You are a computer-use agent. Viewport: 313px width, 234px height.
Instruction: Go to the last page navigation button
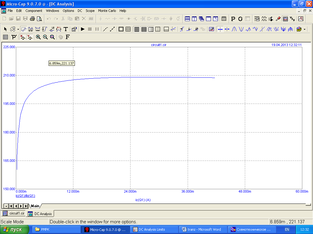[x=26, y=206]
